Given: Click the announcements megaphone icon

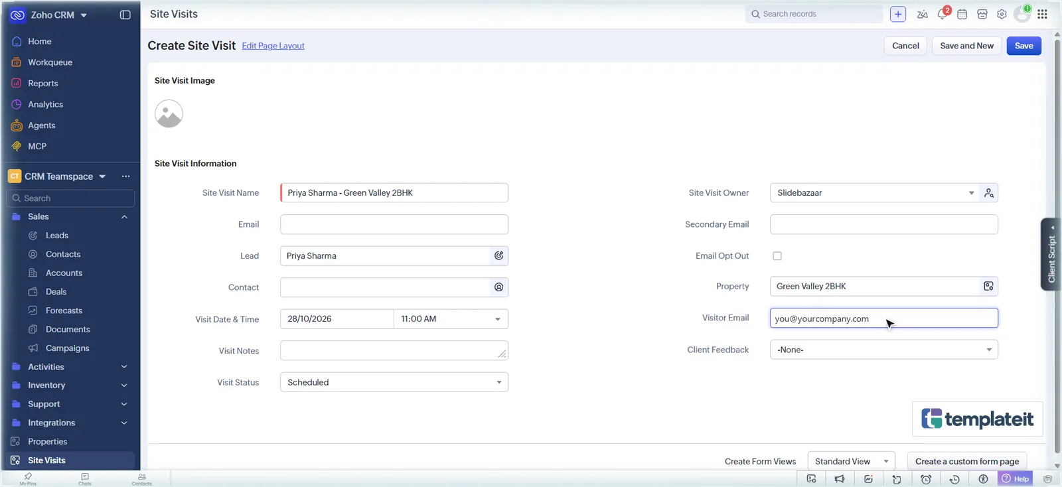Looking at the screenshot, I should click(x=840, y=479).
